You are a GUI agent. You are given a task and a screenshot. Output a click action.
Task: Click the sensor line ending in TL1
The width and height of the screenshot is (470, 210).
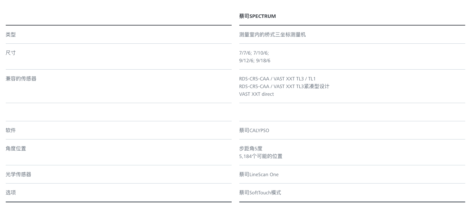277,79
